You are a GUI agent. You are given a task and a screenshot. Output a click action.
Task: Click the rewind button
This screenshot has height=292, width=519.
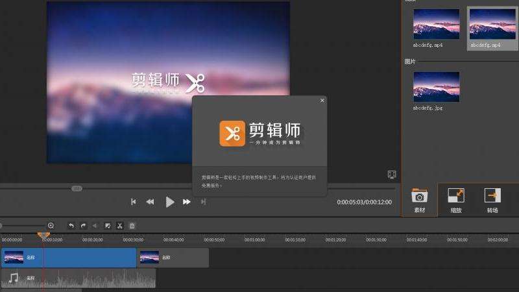[150, 202]
